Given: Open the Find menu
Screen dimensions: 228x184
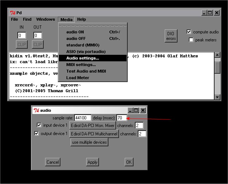Looking at the screenshot, I should pos(27,20).
